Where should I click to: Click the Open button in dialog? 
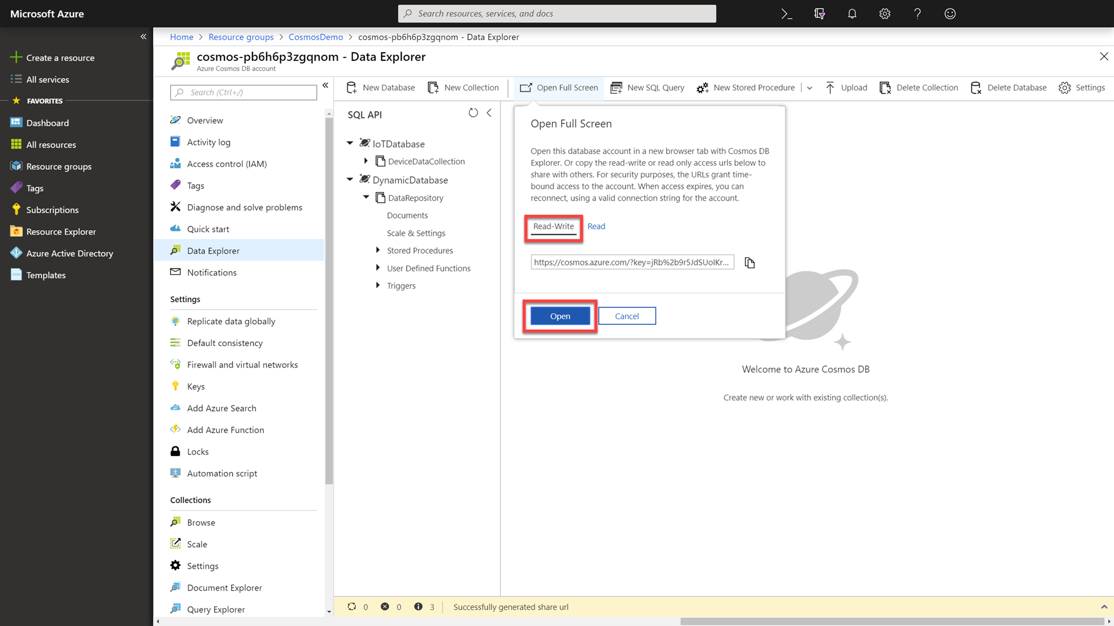pos(560,316)
